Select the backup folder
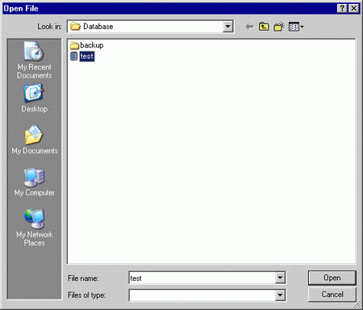363x310 pixels. pyautogui.click(x=86, y=45)
